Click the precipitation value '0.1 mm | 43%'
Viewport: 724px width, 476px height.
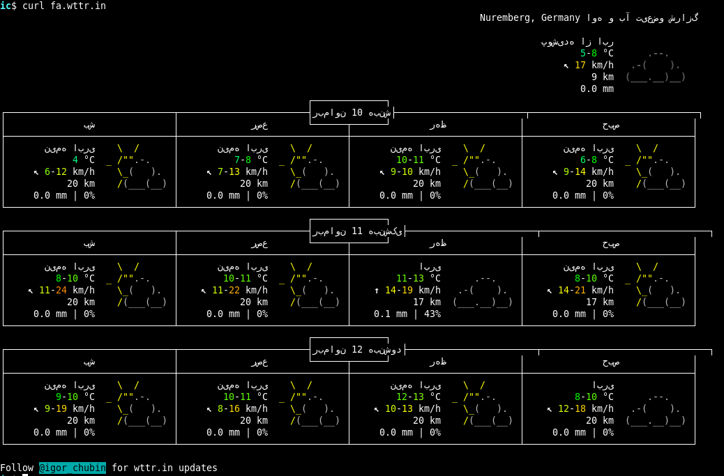pyautogui.click(x=407, y=314)
